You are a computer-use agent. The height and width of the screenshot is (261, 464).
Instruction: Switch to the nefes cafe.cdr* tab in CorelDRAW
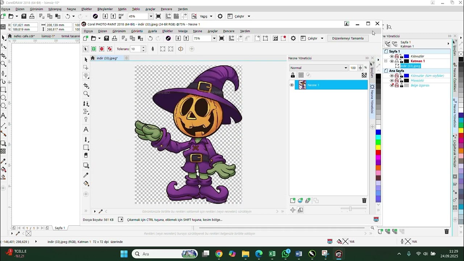(x=24, y=36)
